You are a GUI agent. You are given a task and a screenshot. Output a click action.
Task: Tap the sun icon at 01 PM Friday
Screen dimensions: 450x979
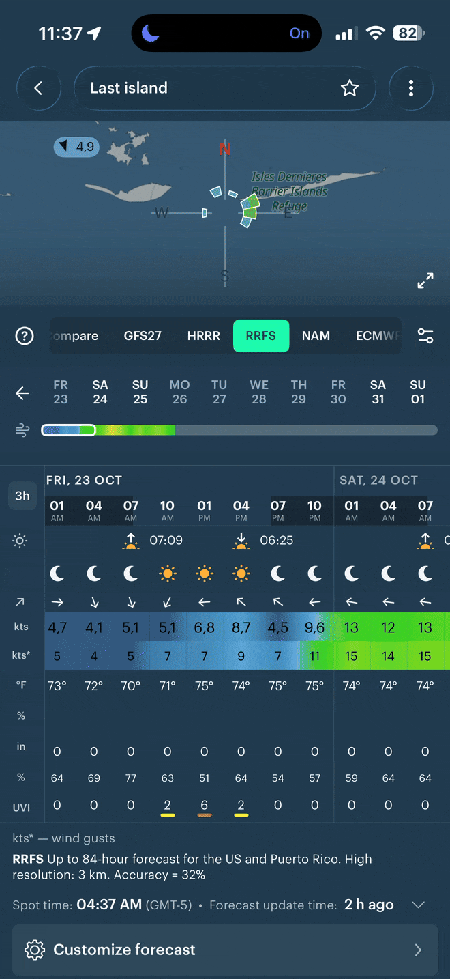click(205, 574)
